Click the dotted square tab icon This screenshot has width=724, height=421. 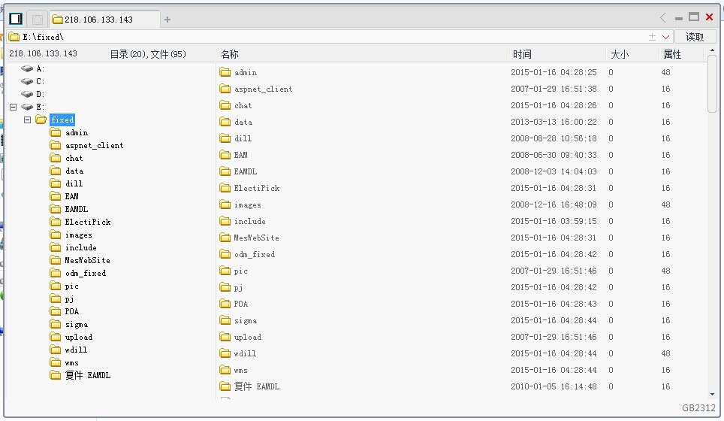click(38, 20)
